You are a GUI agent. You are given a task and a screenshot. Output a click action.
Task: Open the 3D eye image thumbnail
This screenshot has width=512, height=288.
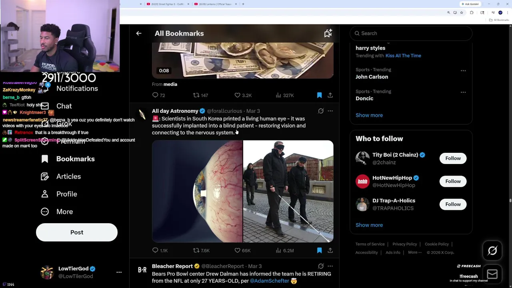click(197, 192)
